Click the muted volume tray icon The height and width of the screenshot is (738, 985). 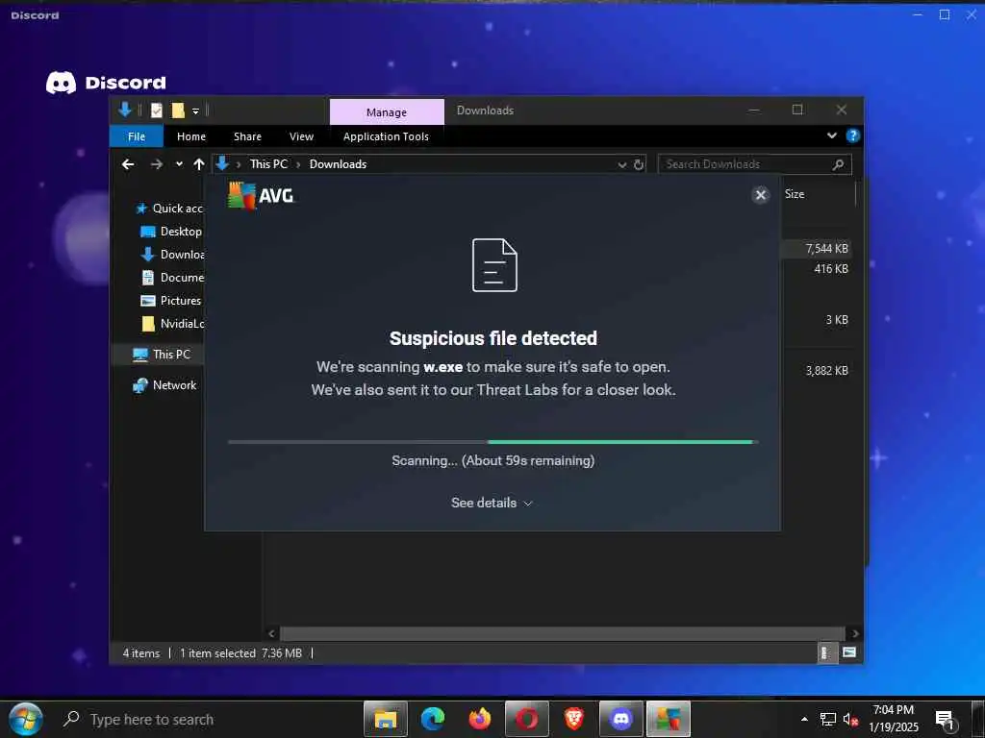(x=850, y=720)
